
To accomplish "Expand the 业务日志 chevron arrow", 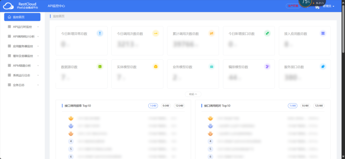I will tap(38, 85).
